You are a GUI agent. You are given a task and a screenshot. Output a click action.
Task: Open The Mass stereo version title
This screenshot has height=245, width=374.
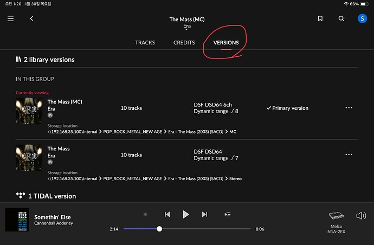click(x=59, y=149)
